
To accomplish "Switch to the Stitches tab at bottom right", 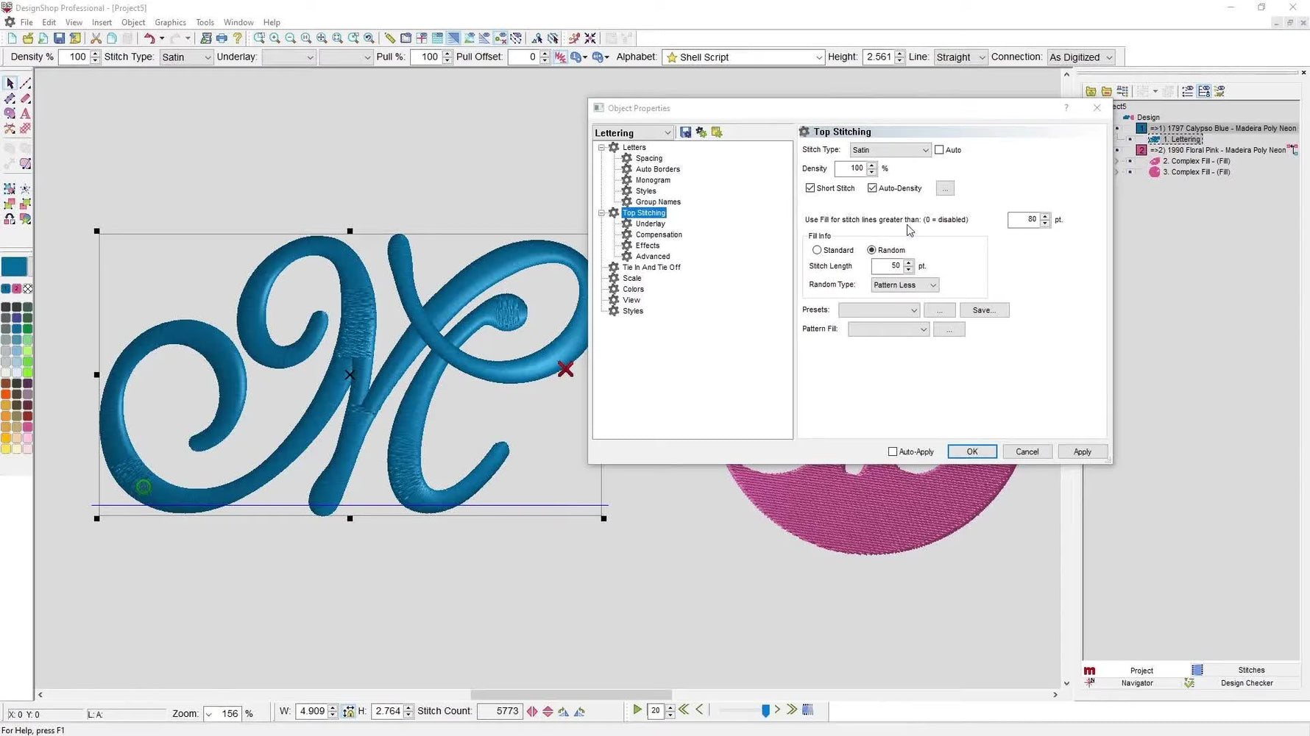I will click(x=1250, y=670).
